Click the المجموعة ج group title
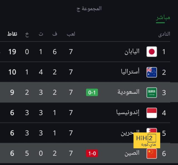This screenshot has height=165, width=178. click(89, 9)
